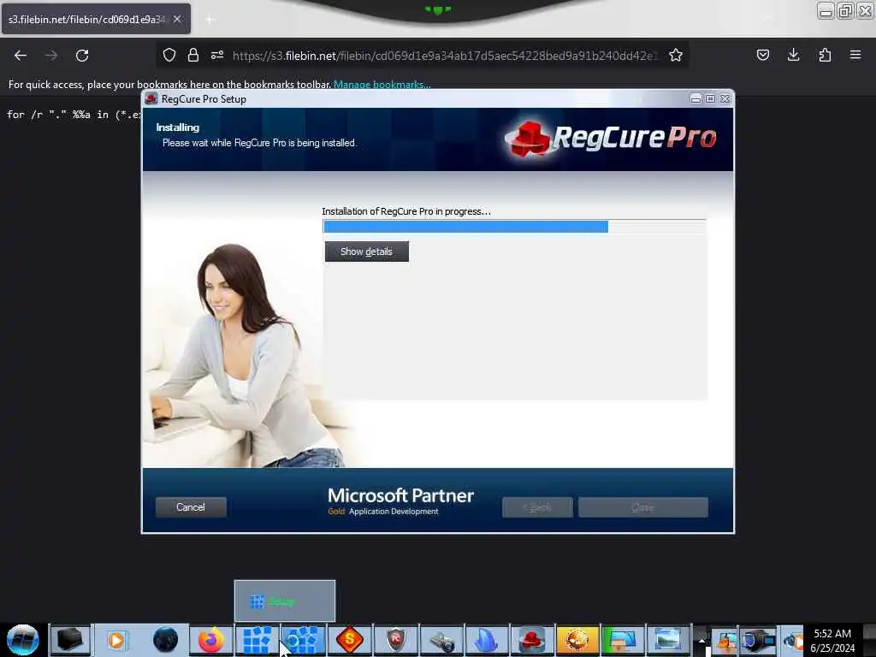The image size is (876, 657).
Task: Open the blue tiles Setup taskbar icon
Action: (257, 640)
